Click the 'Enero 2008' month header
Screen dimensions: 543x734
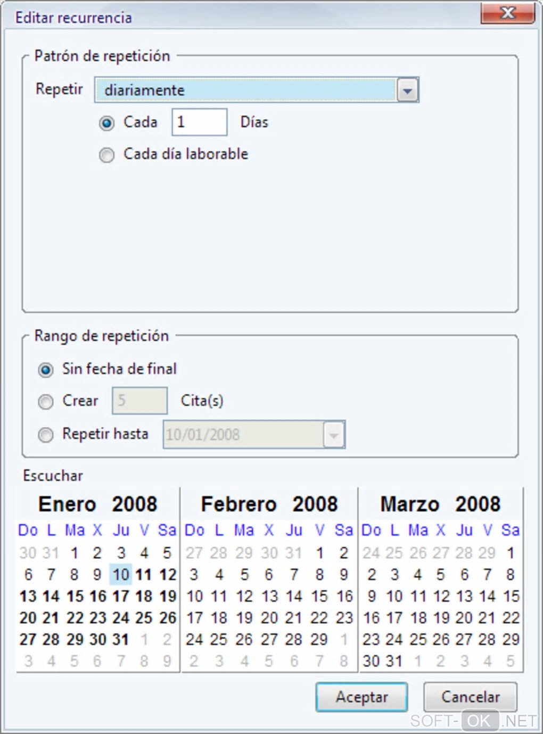pos(98,504)
